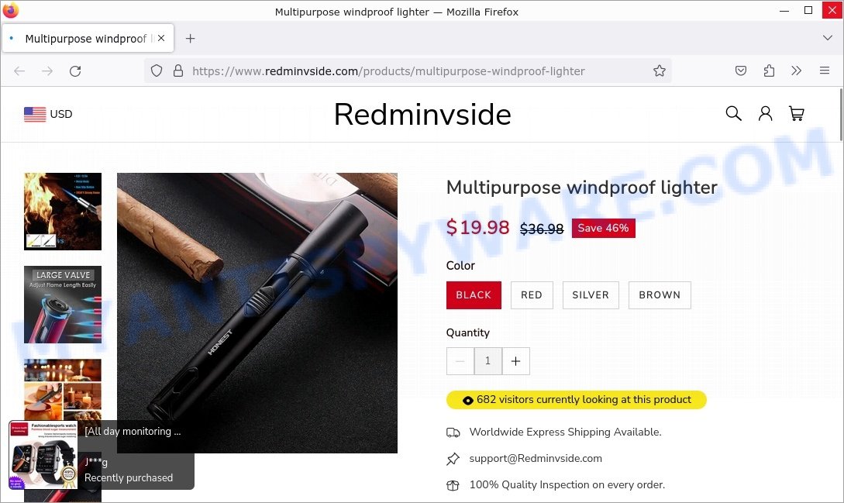Viewport: 844px width, 503px height.
Task: Open the user account icon
Action: 765,114
